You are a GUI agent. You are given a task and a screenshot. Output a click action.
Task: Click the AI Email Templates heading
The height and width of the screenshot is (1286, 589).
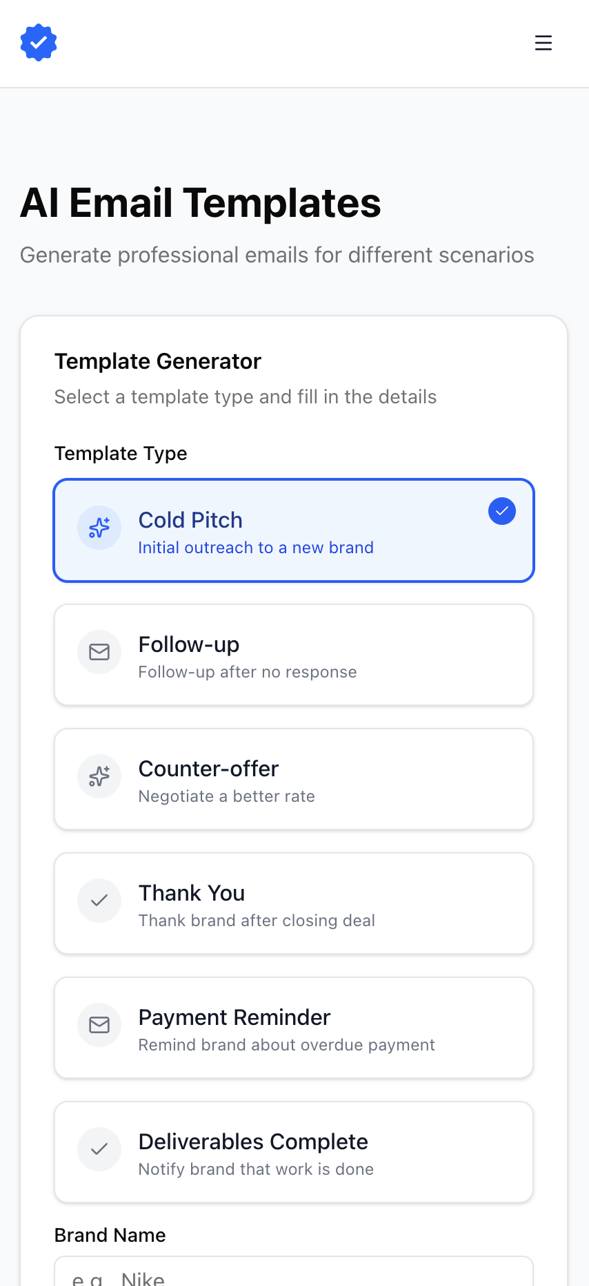(x=201, y=203)
